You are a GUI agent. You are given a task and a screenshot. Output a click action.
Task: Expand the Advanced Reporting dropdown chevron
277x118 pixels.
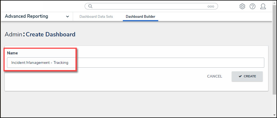click(x=67, y=17)
